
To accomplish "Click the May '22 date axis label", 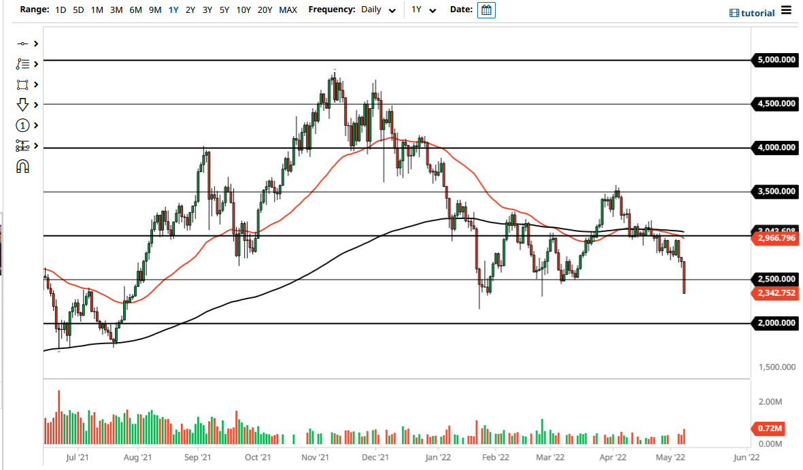I will pyautogui.click(x=670, y=457).
